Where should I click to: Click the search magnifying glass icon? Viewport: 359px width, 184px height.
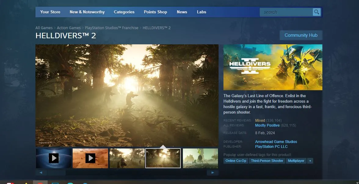[x=317, y=12]
